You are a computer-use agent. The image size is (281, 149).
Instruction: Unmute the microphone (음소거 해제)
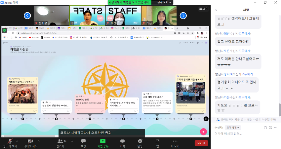10,143
